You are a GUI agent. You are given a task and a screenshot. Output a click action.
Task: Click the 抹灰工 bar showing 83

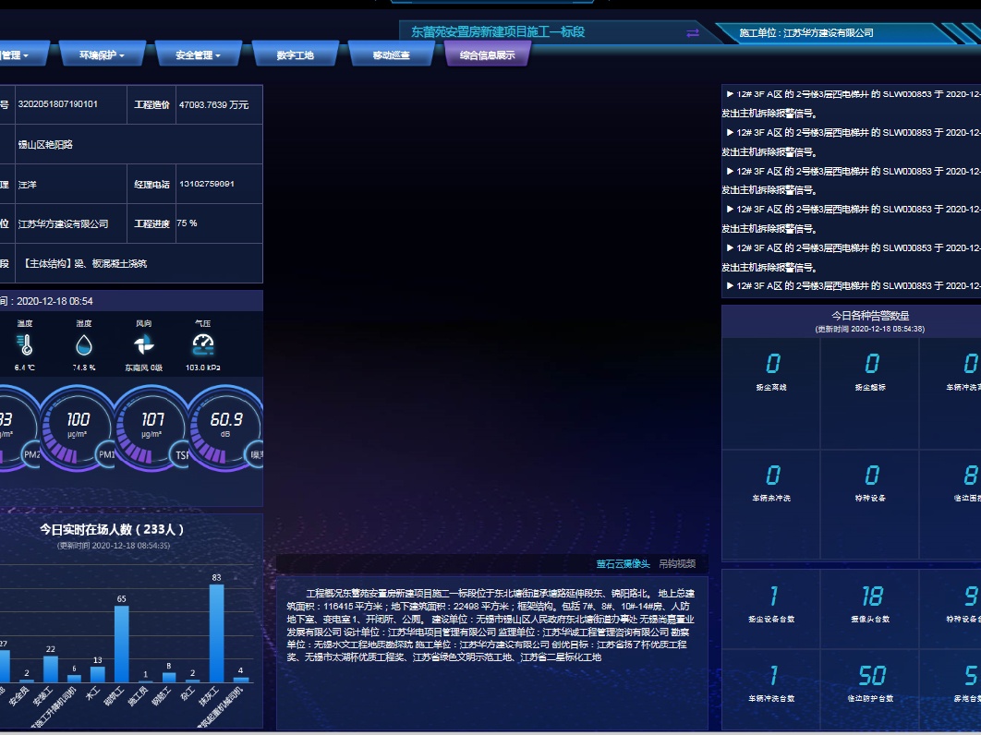(x=216, y=633)
